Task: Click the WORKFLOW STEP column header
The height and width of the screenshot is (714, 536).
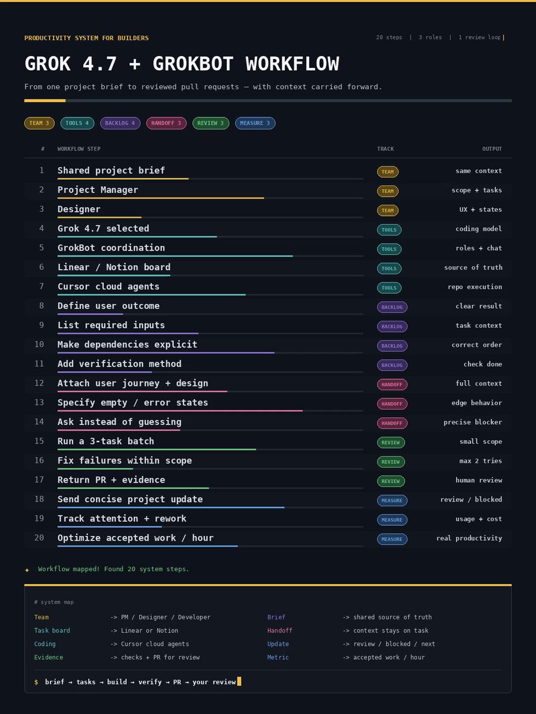Action: click(79, 149)
